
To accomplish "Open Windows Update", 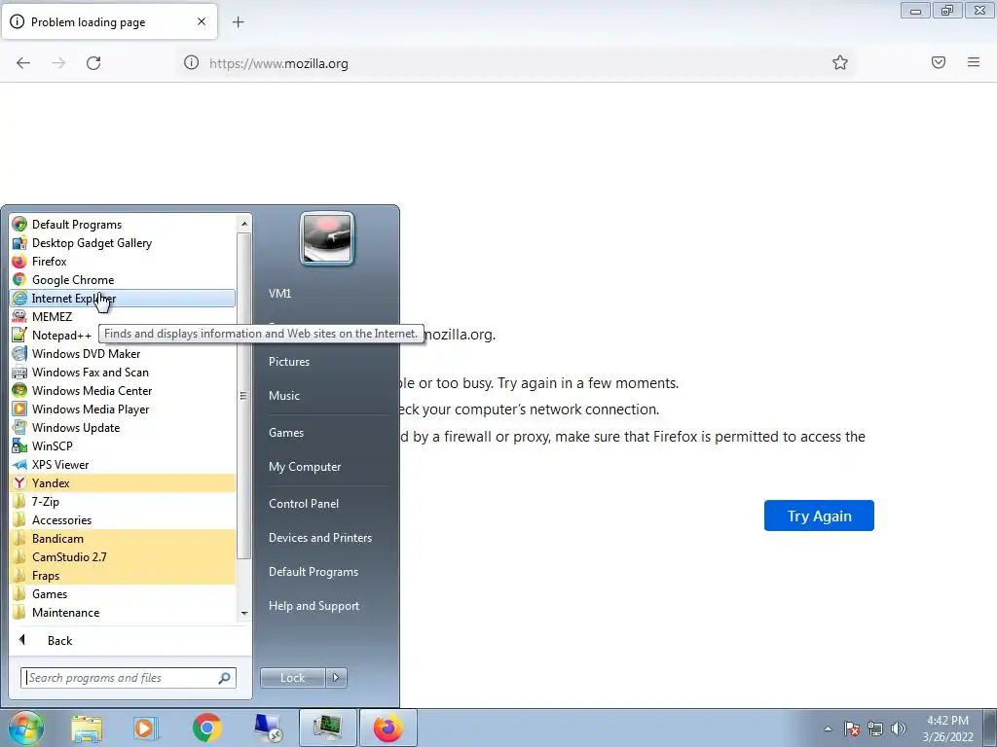I will (x=123, y=428).
